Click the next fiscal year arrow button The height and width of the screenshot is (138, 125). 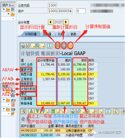pos(66,22)
